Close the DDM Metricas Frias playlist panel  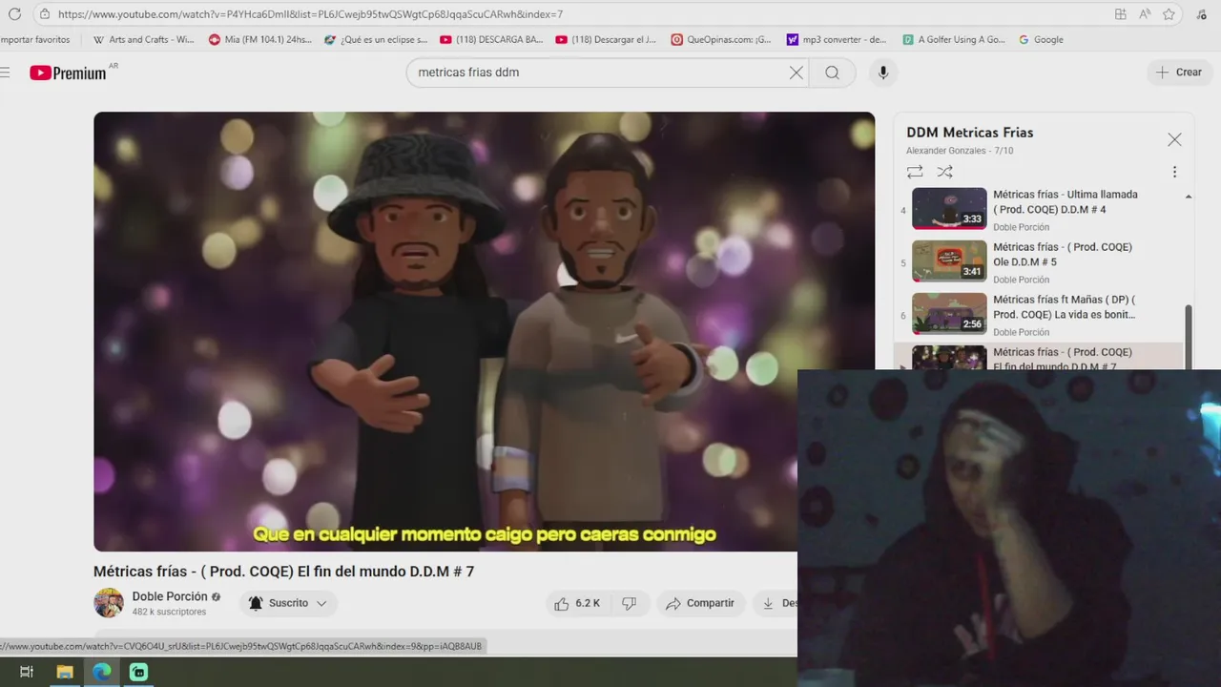1174,139
